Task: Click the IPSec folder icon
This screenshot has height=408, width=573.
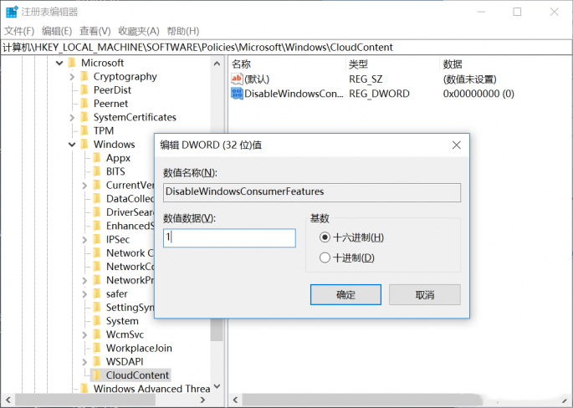Action: (x=97, y=239)
